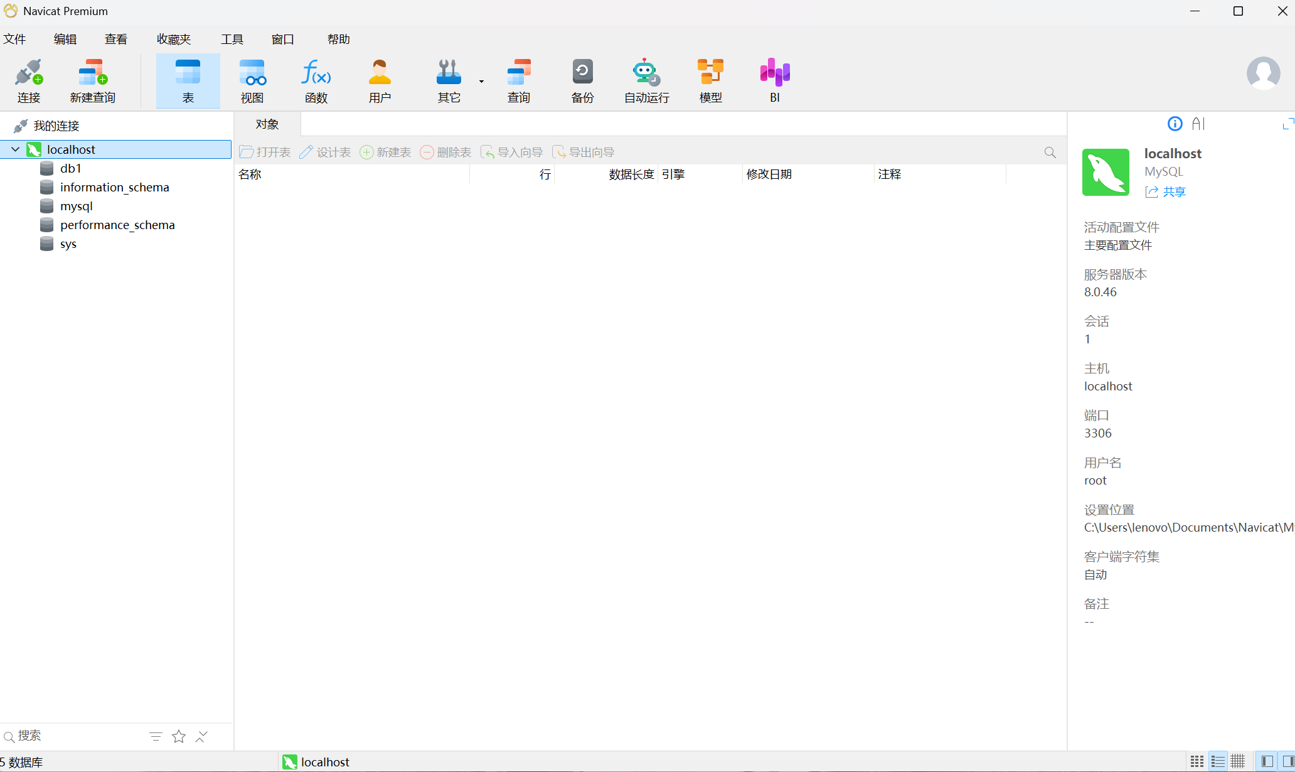Select the information_schema database
The height and width of the screenshot is (772, 1295).
[x=115, y=187]
